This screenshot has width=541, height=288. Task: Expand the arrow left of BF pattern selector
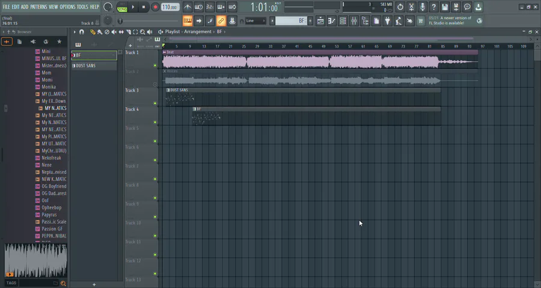[x=272, y=21]
